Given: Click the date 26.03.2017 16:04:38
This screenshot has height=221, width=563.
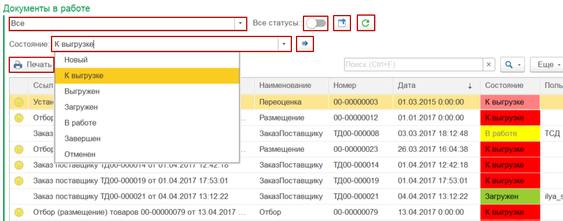Looking at the screenshot, I should click(x=436, y=149).
